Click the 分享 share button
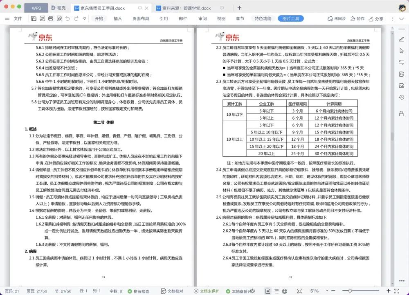Viewport: 409px width, 295px height. click(376, 19)
